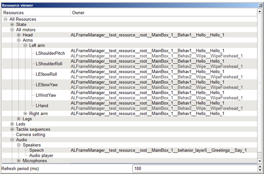Select the LShoulderPitch resource
The width and height of the screenshot is (264, 177).
(50, 53)
